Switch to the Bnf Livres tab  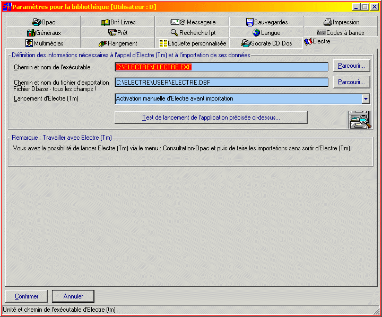pyautogui.click(x=118, y=22)
